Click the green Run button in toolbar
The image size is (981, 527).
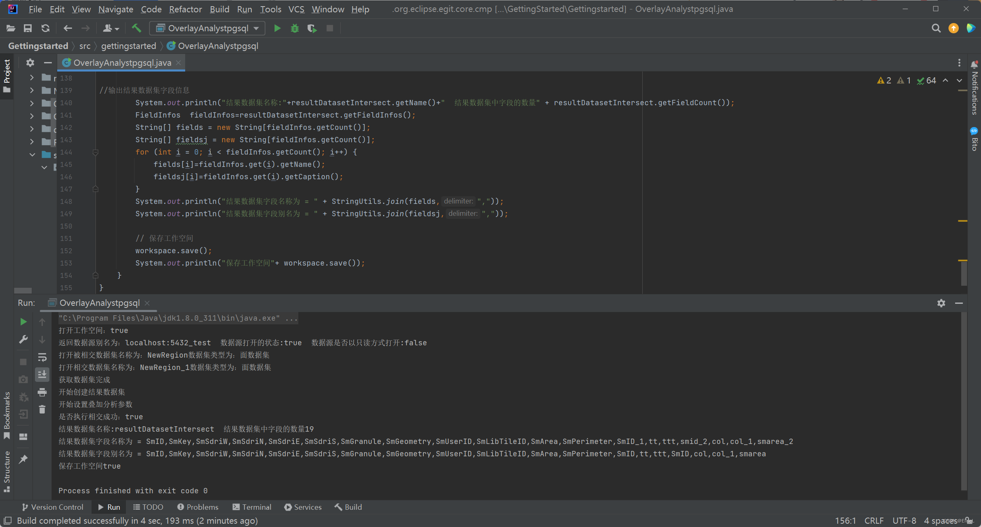pyautogui.click(x=277, y=28)
